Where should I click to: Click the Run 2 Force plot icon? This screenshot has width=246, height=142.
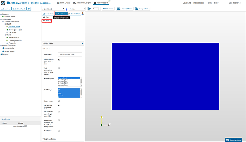7,43
